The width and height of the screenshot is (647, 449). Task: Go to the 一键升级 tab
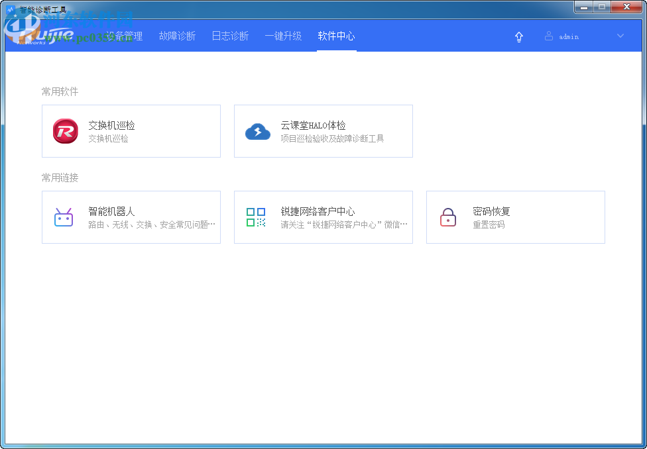click(283, 36)
